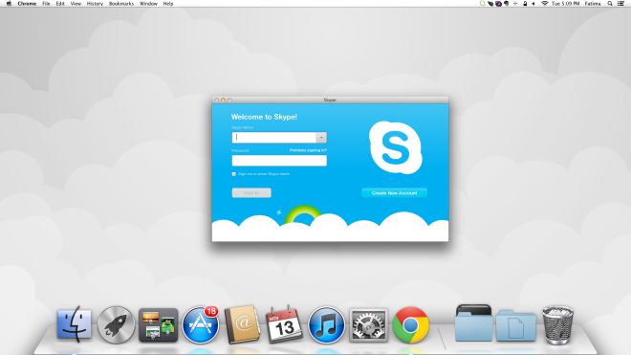
Task: Open the Bookmarks menu
Action: (x=121, y=4)
